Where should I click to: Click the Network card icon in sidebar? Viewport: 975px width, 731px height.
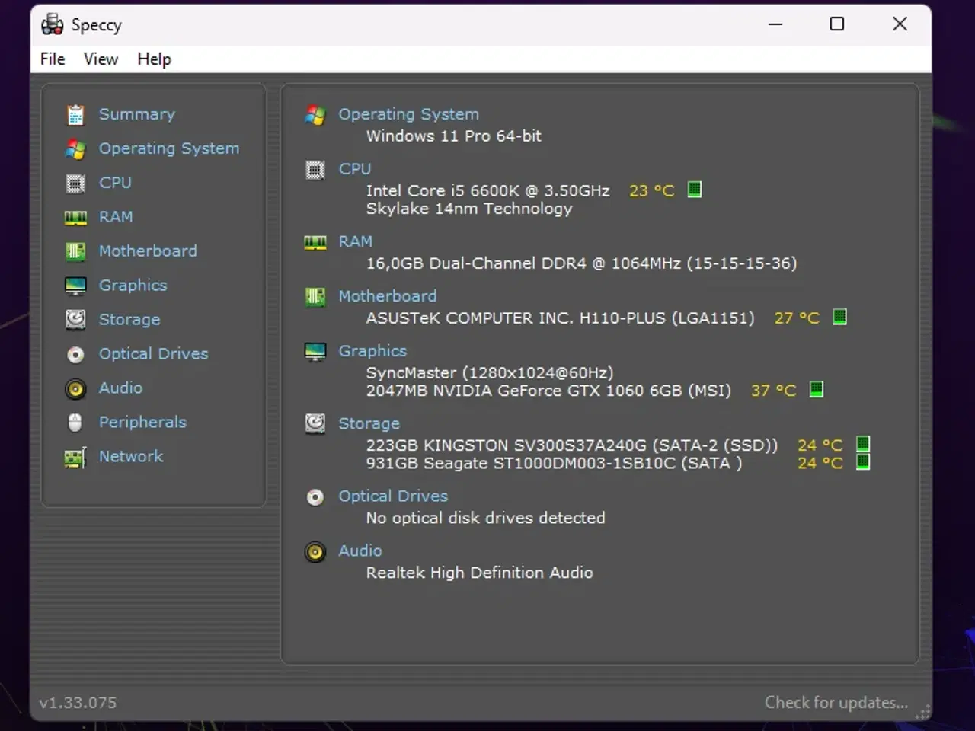75,458
